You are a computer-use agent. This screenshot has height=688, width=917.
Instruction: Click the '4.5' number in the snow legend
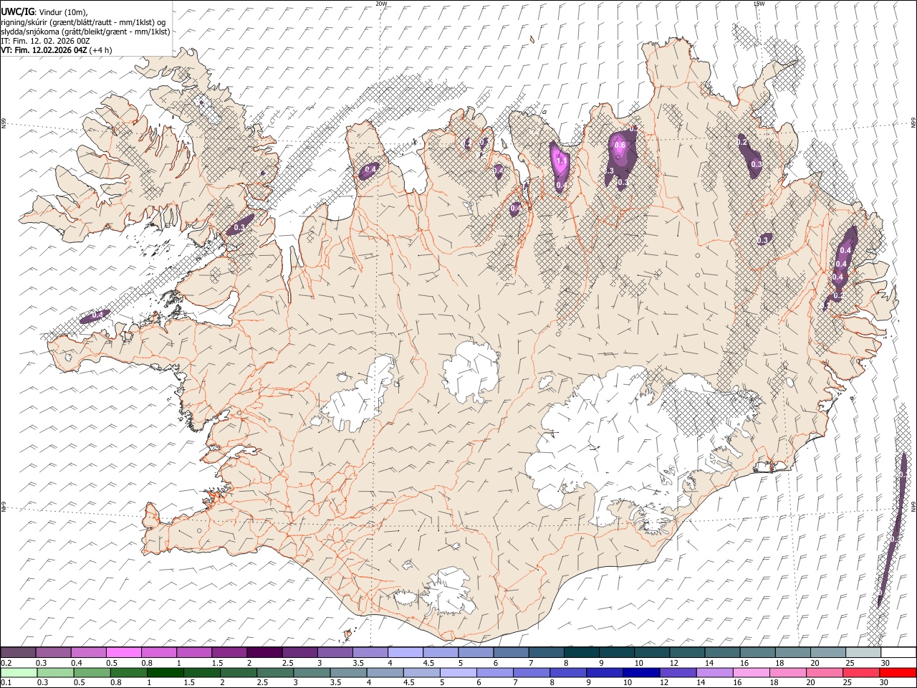coord(429,663)
